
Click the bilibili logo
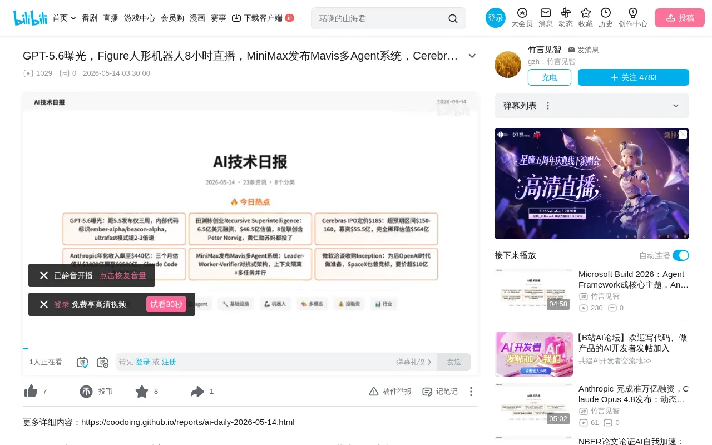30,18
